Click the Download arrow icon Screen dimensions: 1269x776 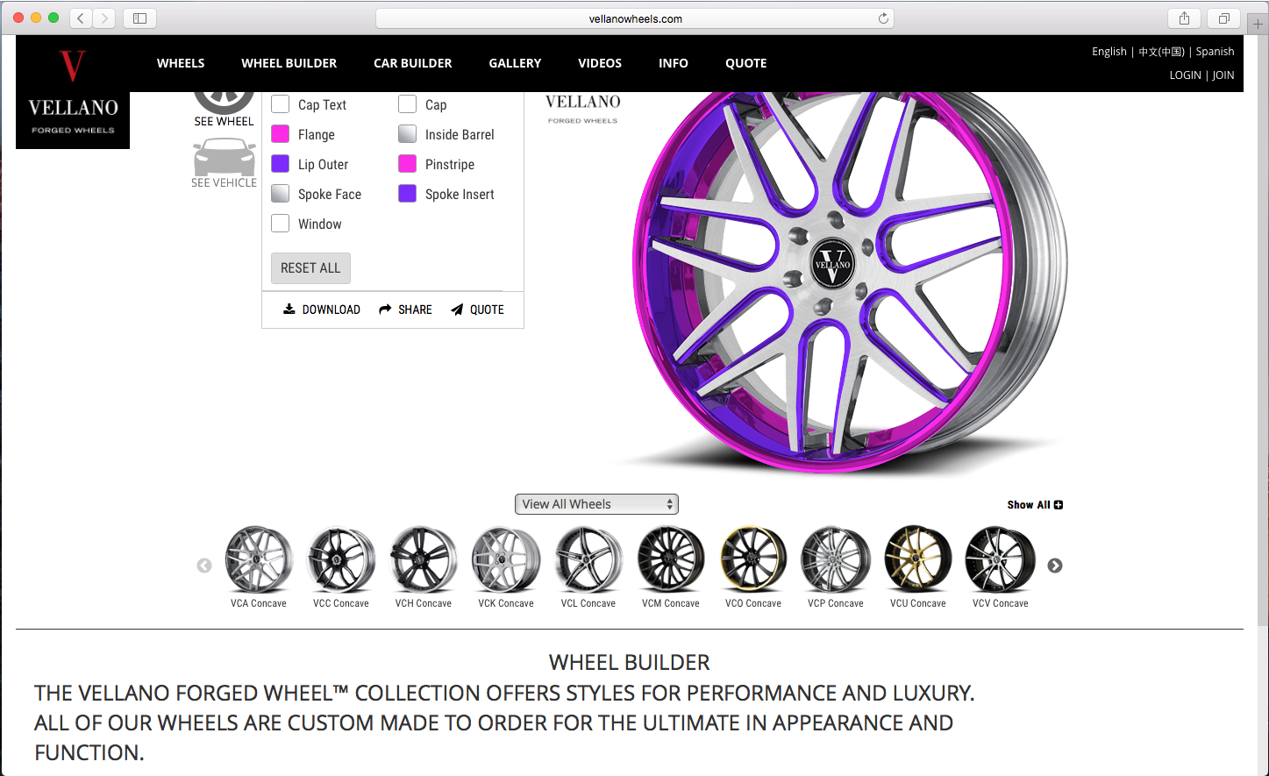(289, 309)
